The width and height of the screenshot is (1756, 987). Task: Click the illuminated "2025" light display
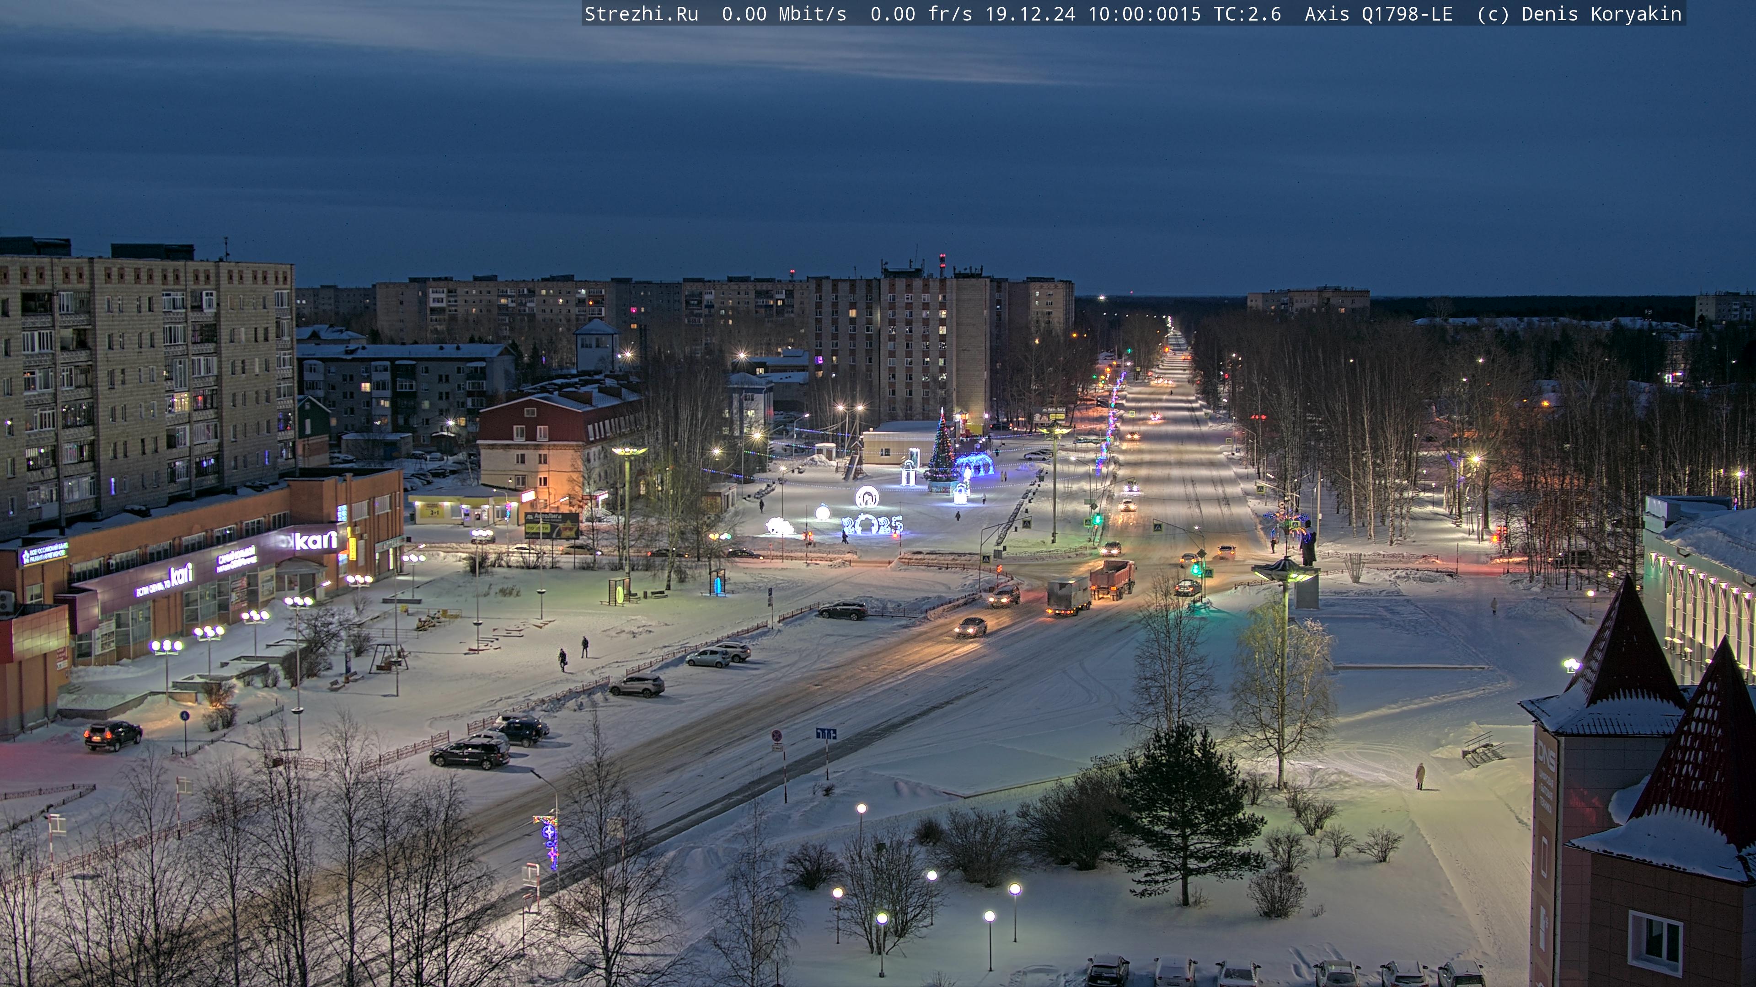tap(873, 525)
